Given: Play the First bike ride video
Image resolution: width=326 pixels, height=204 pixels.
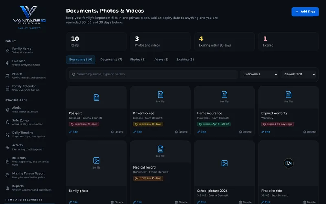Looking at the screenshot, I should tap(289, 163).
